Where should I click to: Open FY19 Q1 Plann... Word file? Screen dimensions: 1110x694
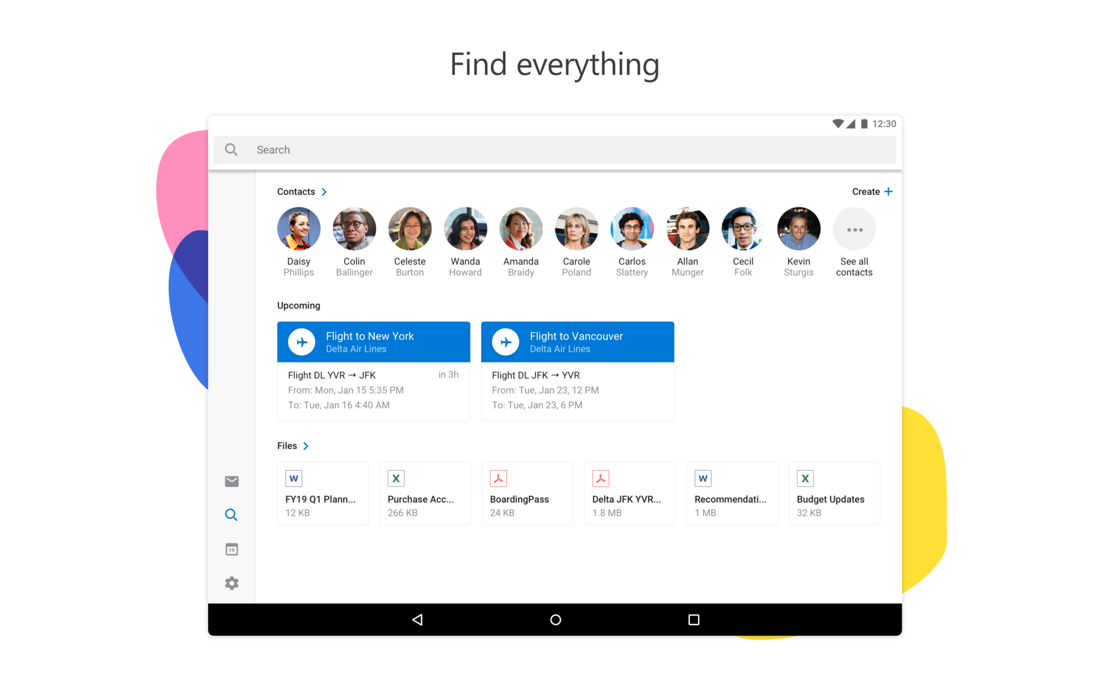(x=323, y=493)
